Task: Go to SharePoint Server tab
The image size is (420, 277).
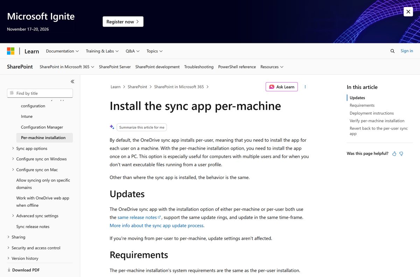Action: 115,67
